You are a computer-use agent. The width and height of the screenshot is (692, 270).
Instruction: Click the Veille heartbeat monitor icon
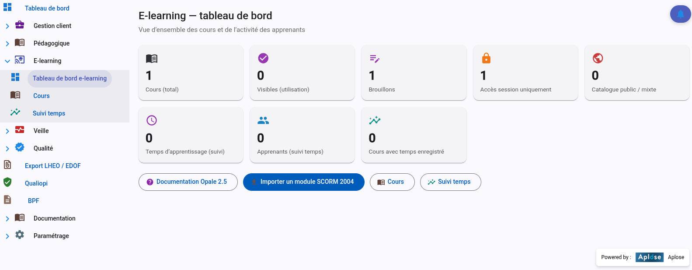pos(20,130)
